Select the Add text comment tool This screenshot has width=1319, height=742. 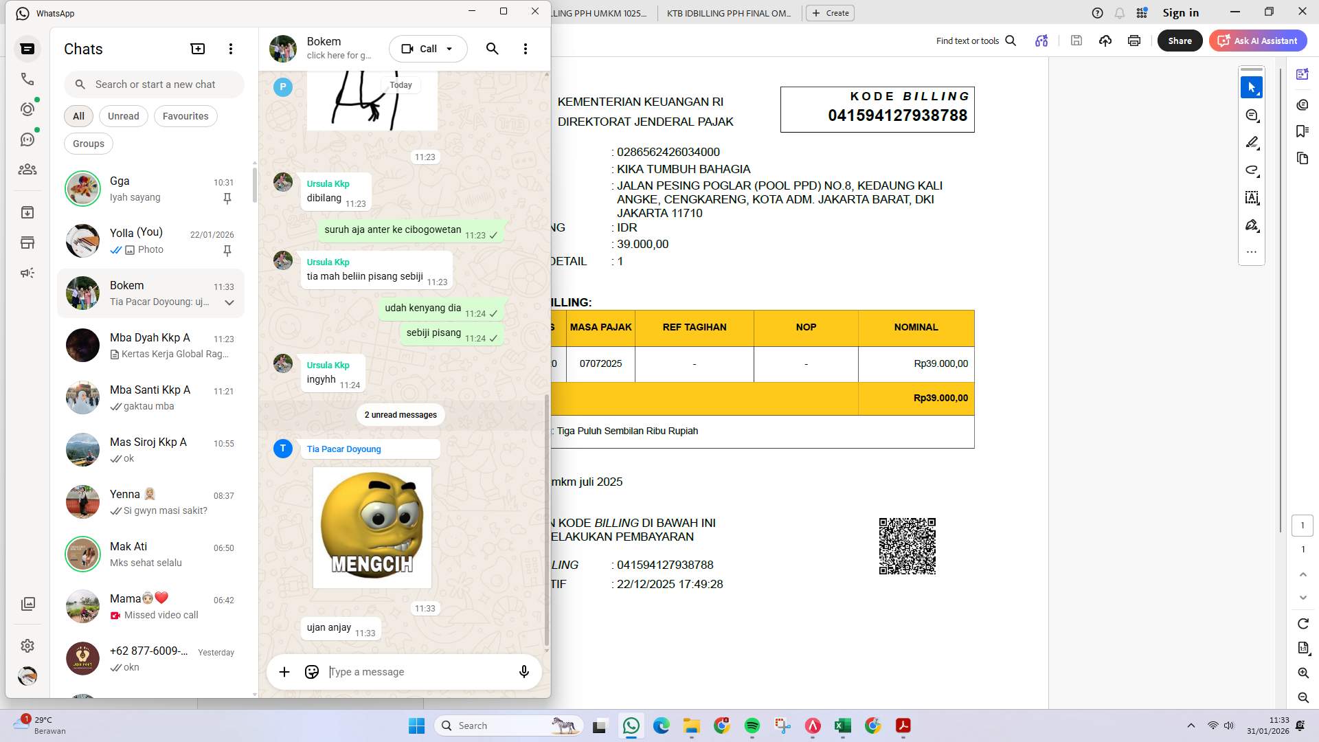pos(1252,198)
